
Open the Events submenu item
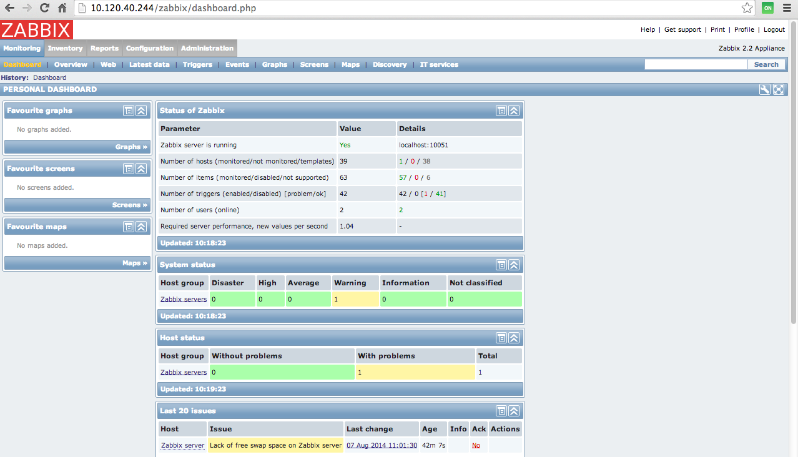(x=237, y=64)
